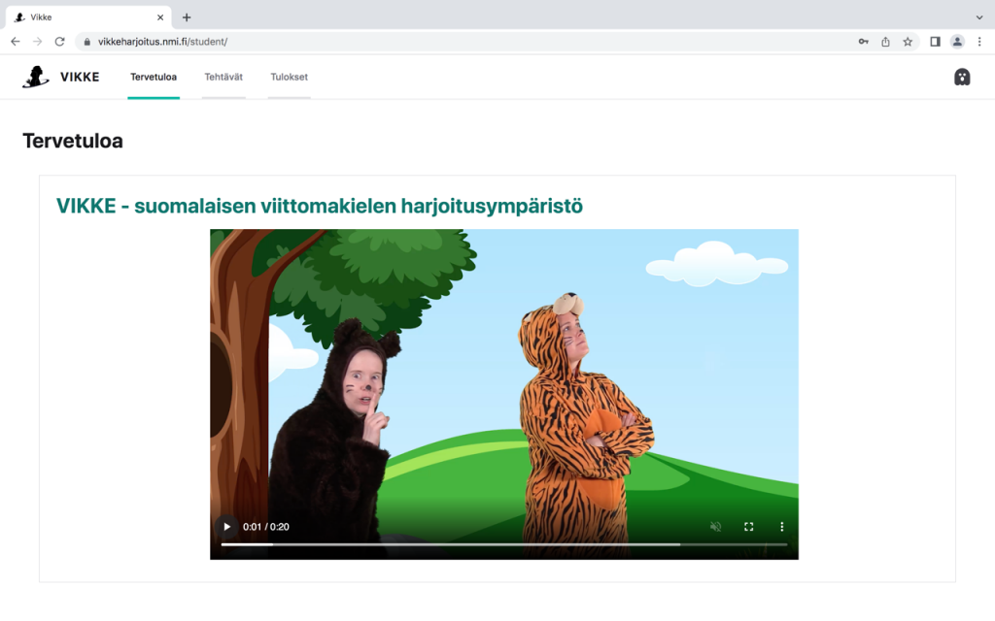Open the Tulokset tab
Screen dimensions: 995x621
[x=289, y=77]
